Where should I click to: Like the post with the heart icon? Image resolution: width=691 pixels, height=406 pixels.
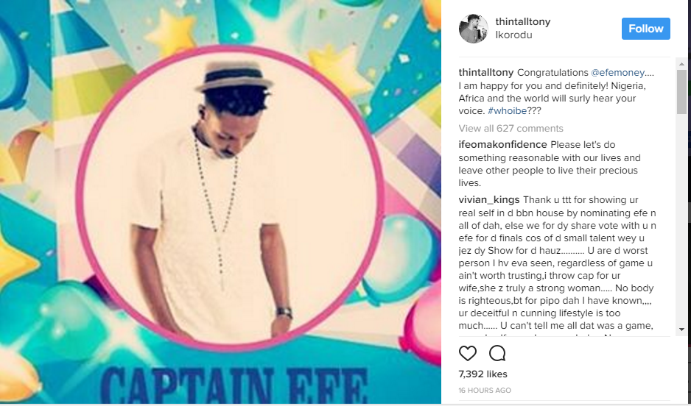tap(468, 353)
